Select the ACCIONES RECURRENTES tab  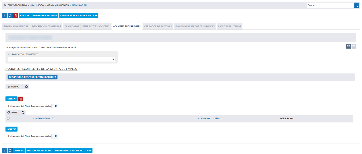(127, 26)
